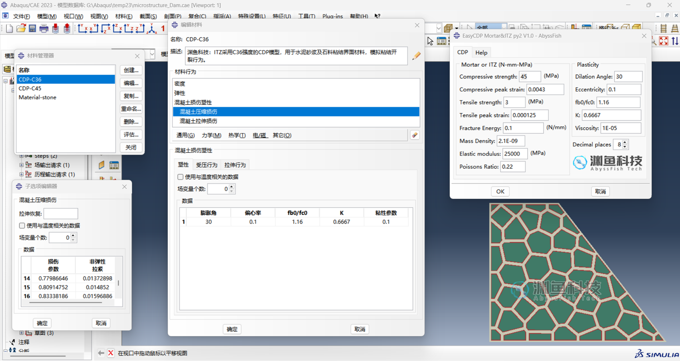680x361 pixels.
Task: Click pencil icon to edit material description
Action: [416, 56]
